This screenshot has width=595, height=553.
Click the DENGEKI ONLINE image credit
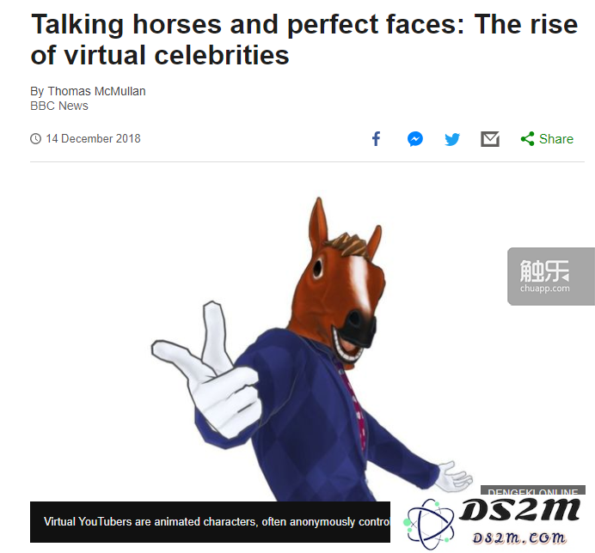click(533, 491)
